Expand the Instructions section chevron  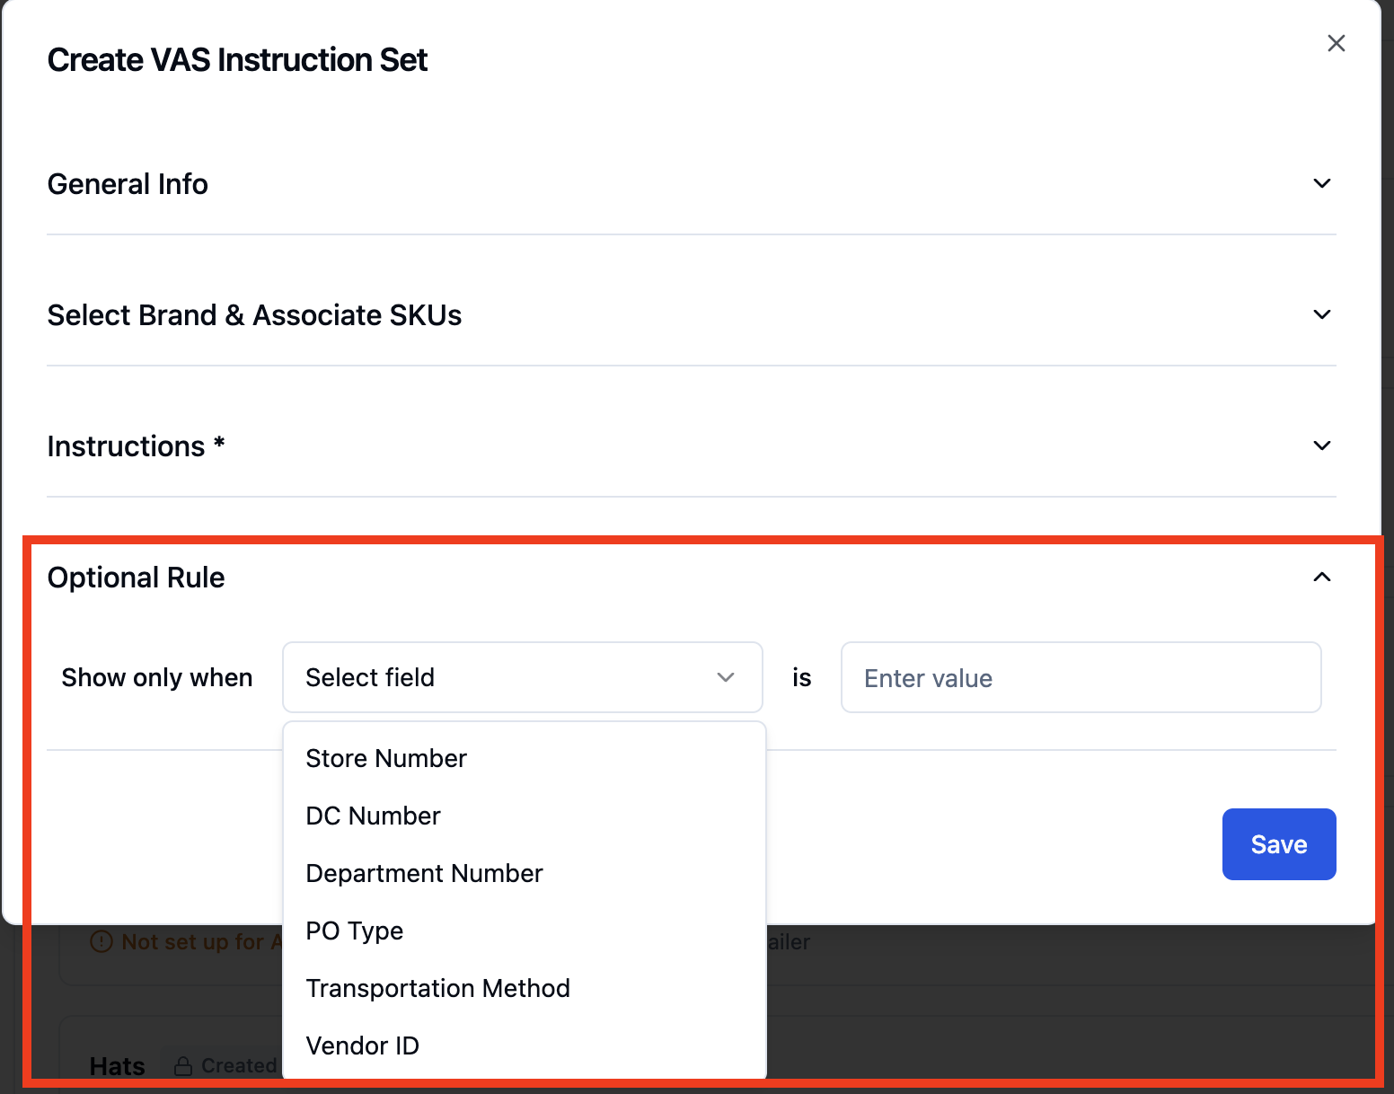pyautogui.click(x=1321, y=446)
